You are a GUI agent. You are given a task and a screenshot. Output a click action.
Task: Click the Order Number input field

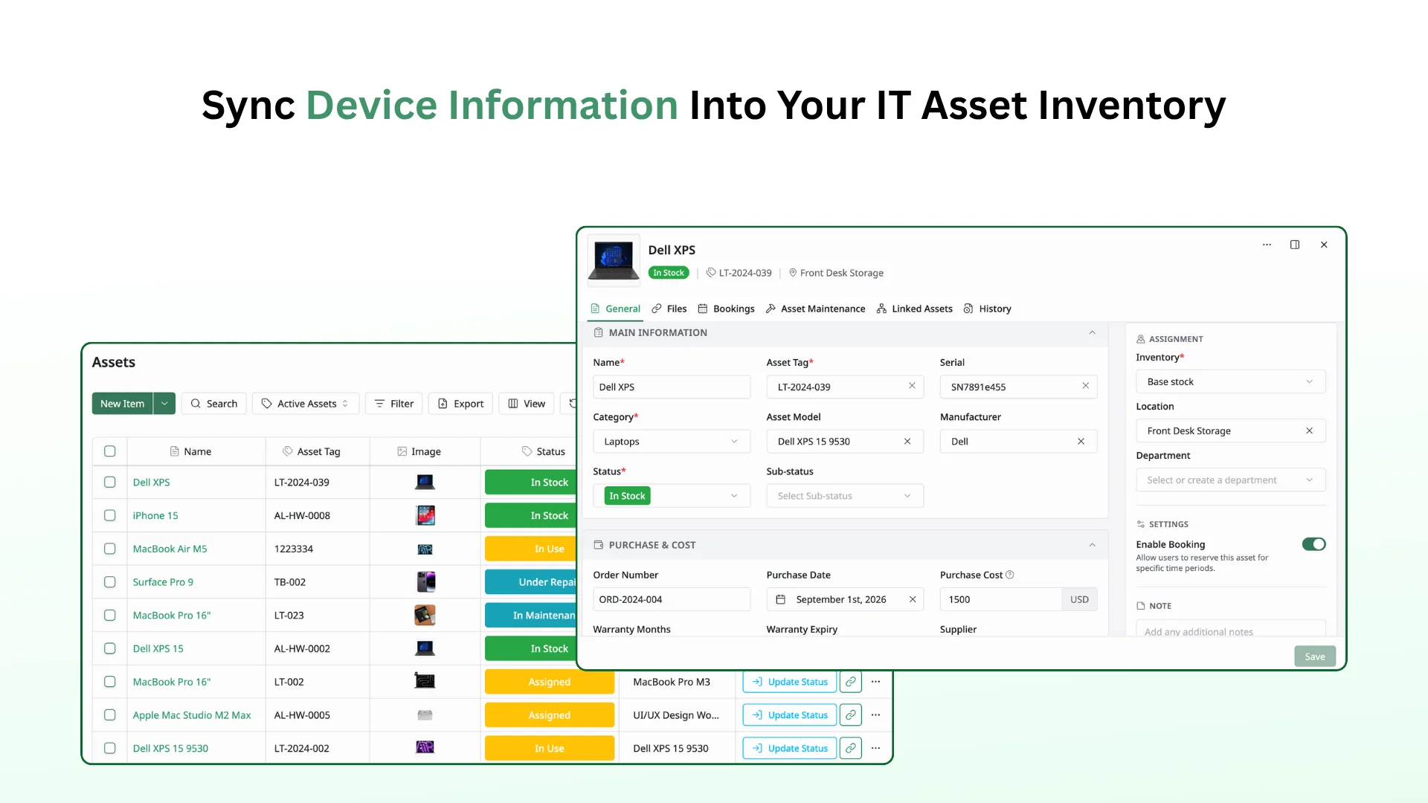pyautogui.click(x=671, y=599)
